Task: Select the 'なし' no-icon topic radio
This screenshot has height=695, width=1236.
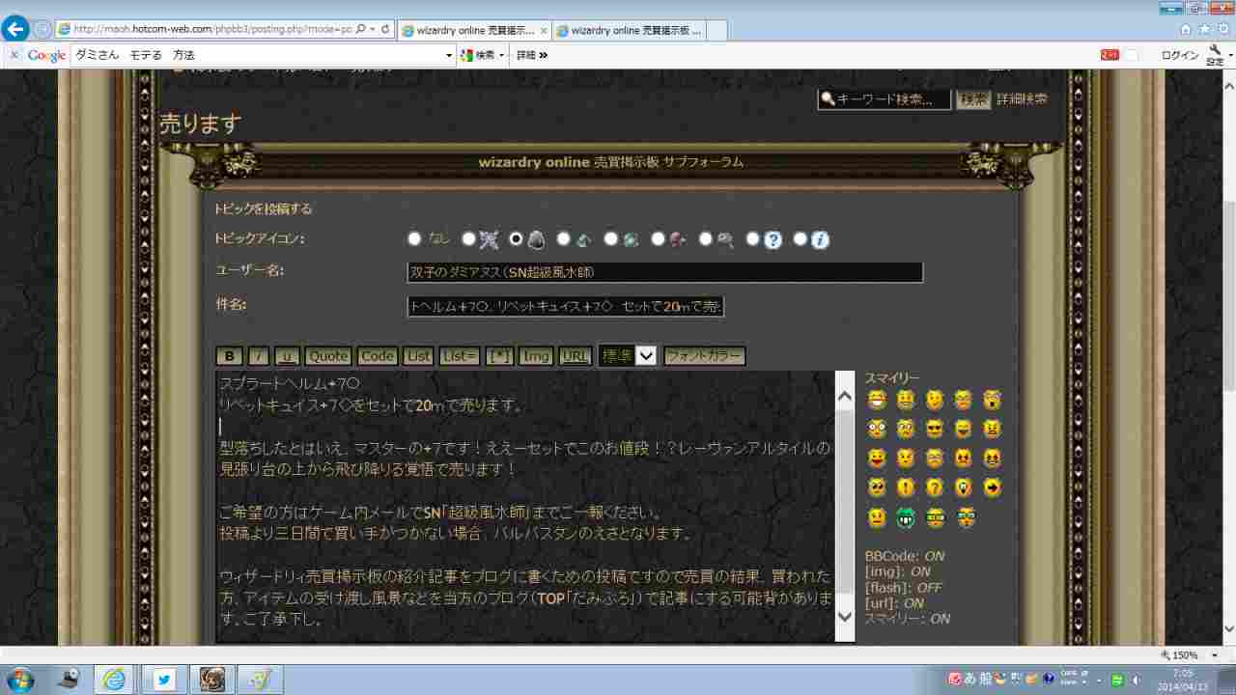Action: [414, 238]
